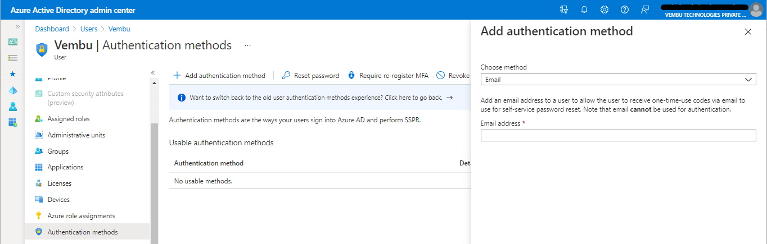The width and height of the screenshot is (767, 244).
Task: Click the Licenses icon
Action: click(39, 183)
